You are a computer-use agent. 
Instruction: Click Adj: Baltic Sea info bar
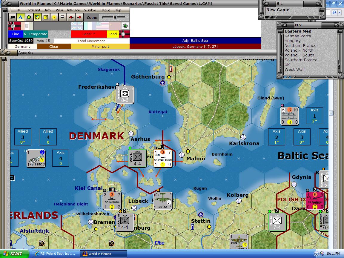pos(195,41)
